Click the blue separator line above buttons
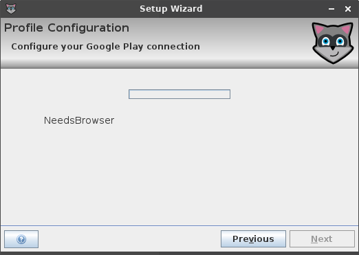Viewport: 359px width, 255px height. (x=179, y=225)
